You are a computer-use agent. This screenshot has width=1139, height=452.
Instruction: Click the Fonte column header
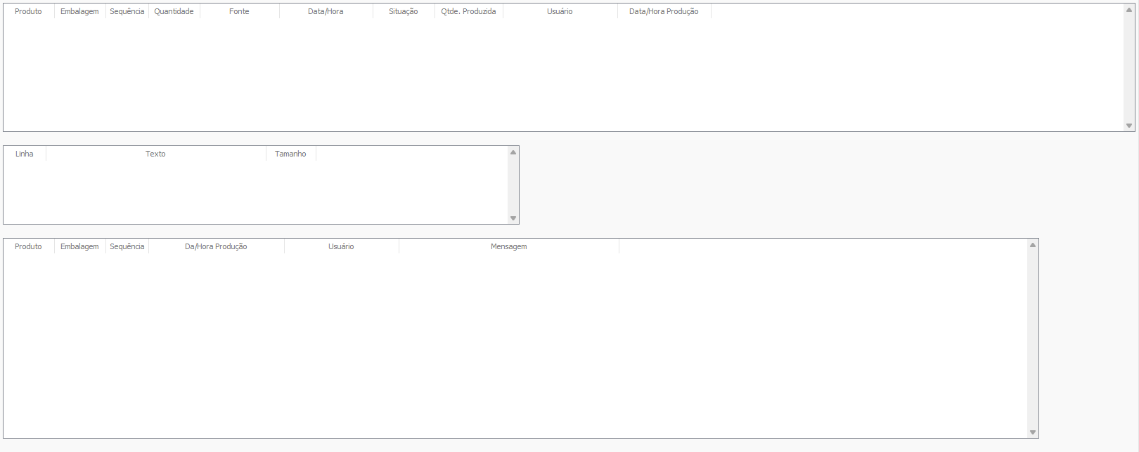[239, 11]
